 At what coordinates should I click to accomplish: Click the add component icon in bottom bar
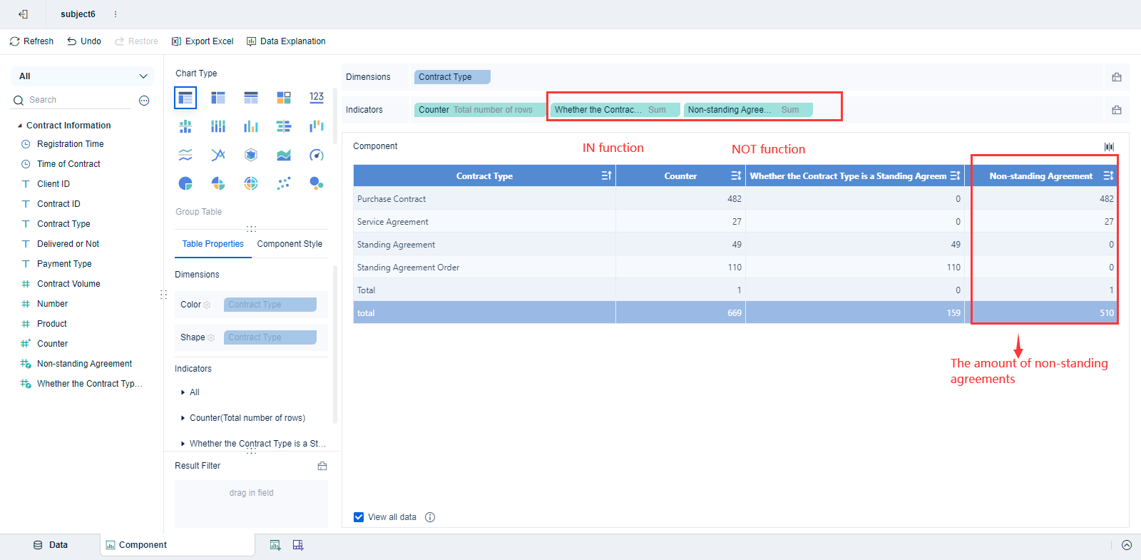click(275, 545)
